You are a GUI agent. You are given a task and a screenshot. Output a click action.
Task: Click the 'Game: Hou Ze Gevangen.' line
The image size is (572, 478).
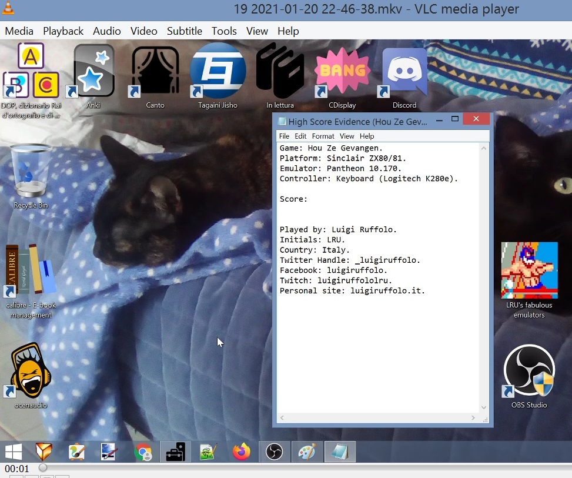tap(331, 148)
